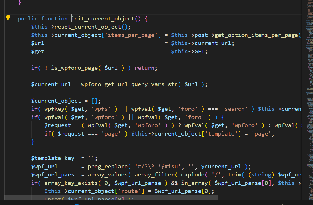Click the array_filter function call
This screenshot has width=313, height=205.
(154, 175)
